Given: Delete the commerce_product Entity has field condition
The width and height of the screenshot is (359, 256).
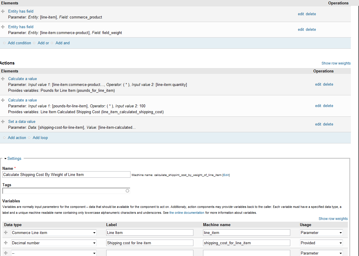Looking at the screenshot, I should click(311, 14).
